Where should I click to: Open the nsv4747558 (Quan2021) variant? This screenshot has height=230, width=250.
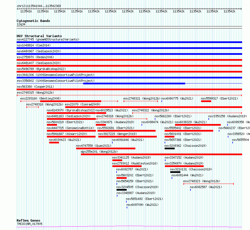pyautogui.click(x=94, y=146)
